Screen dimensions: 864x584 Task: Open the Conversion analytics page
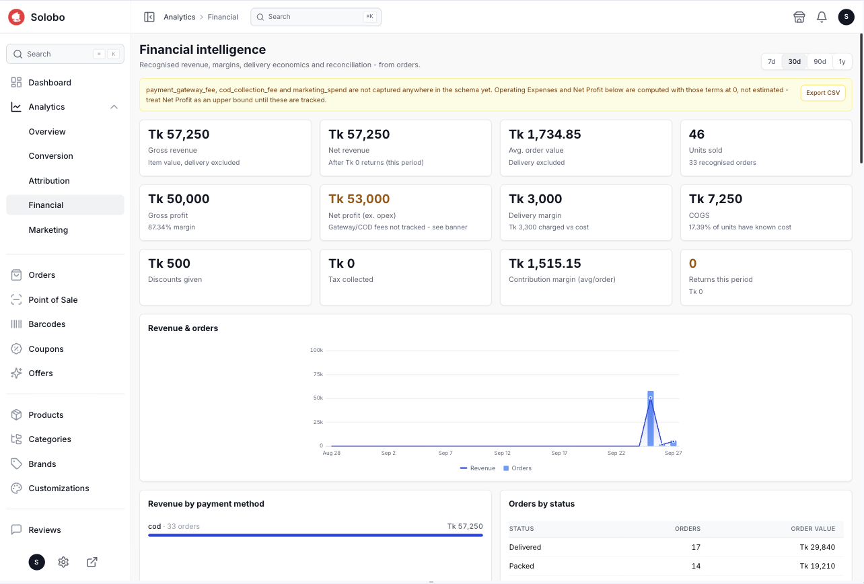[65, 156]
